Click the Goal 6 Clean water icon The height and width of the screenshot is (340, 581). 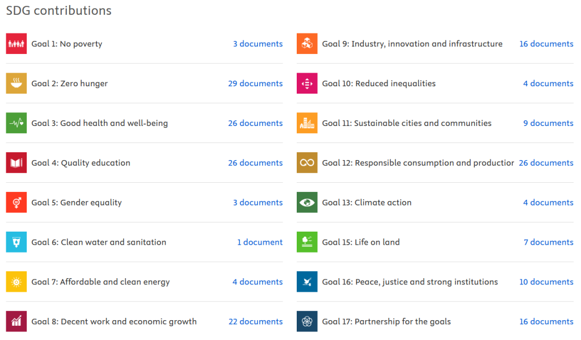pyautogui.click(x=16, y=242)
